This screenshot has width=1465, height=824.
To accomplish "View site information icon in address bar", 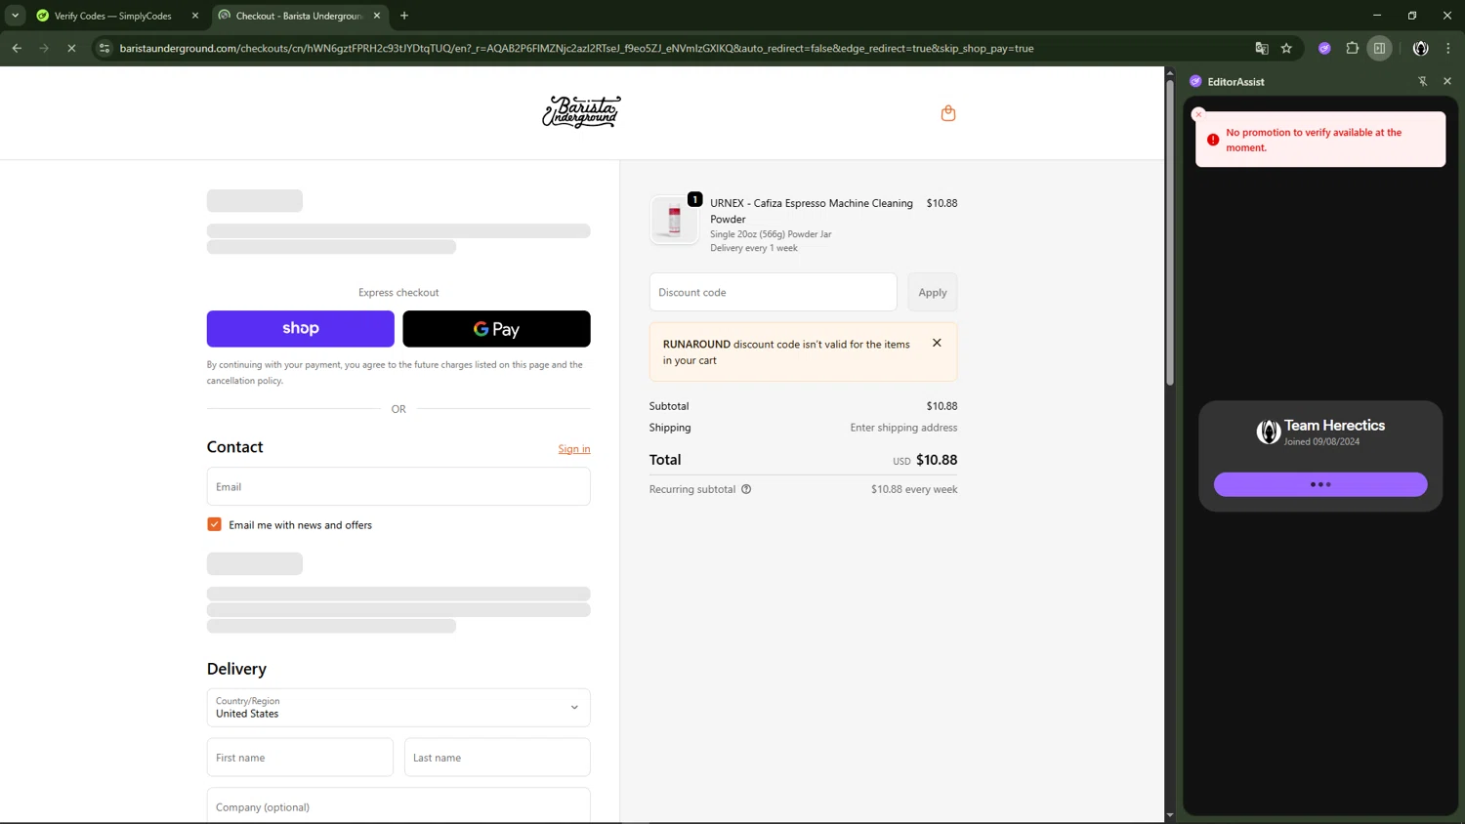I will click(x=105, y=48).
